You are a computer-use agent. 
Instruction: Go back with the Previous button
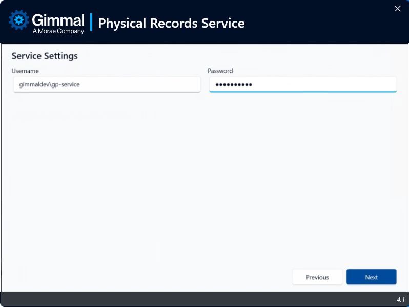click(x=317, y=277)
